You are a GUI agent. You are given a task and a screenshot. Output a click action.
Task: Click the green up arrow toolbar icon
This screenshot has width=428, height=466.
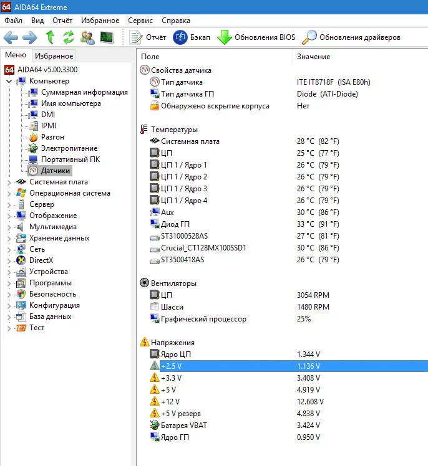pyautogui.click(x=50, y=37)
